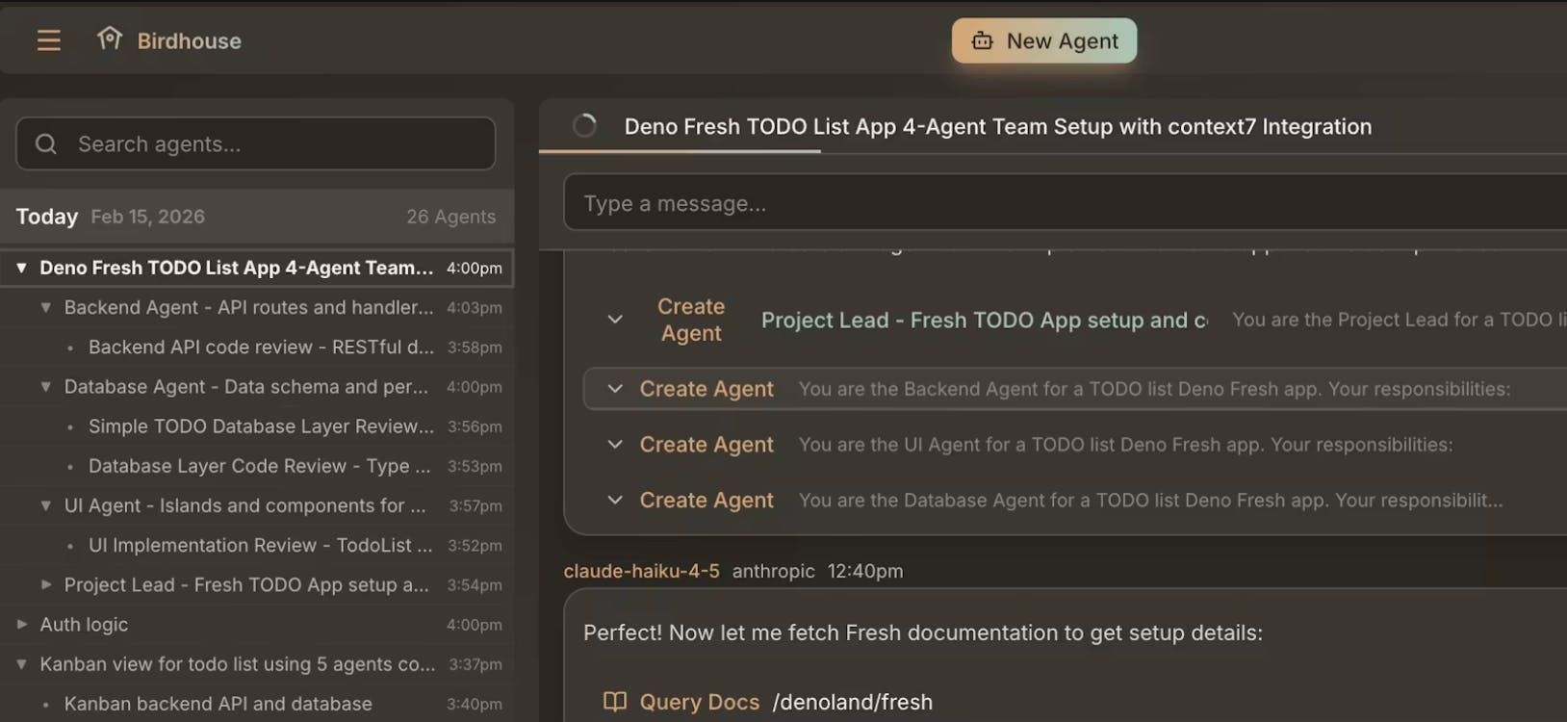Open Auth logic agent row

pyautogui.click(x=257, y=624)
